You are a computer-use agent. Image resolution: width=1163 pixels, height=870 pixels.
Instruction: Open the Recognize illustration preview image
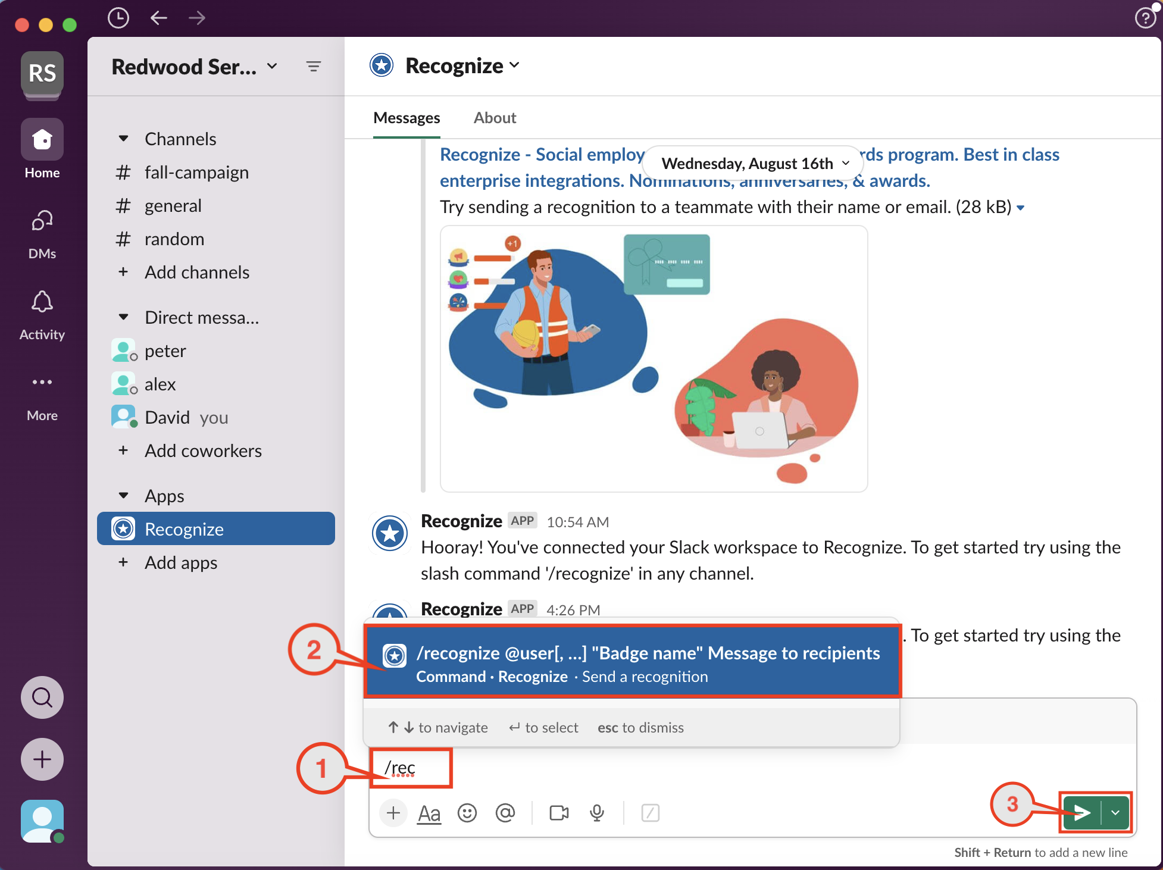coord(654,359)
